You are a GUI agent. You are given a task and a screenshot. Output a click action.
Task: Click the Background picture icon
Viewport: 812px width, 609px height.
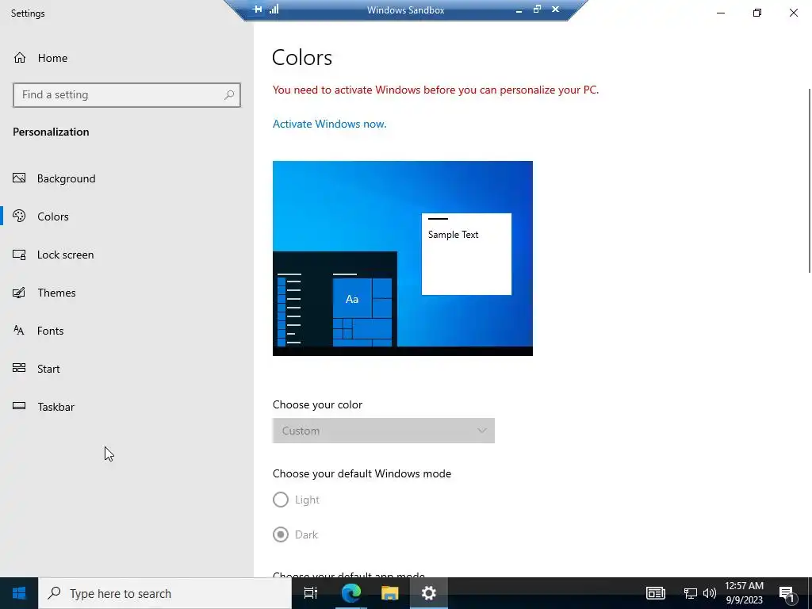click(19, 178)
